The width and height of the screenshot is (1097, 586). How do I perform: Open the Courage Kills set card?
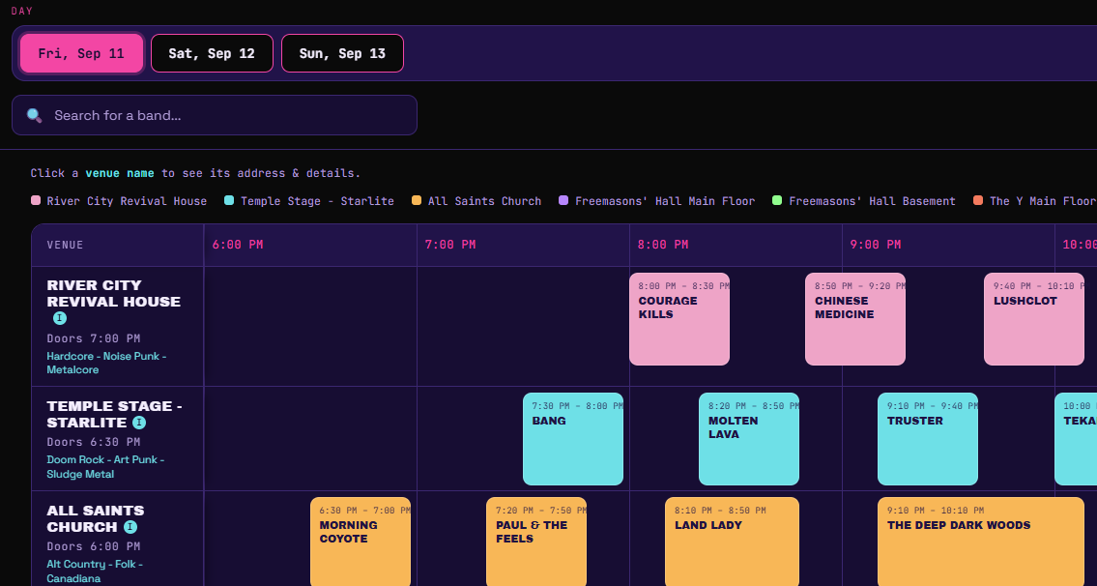click(679, 319)
